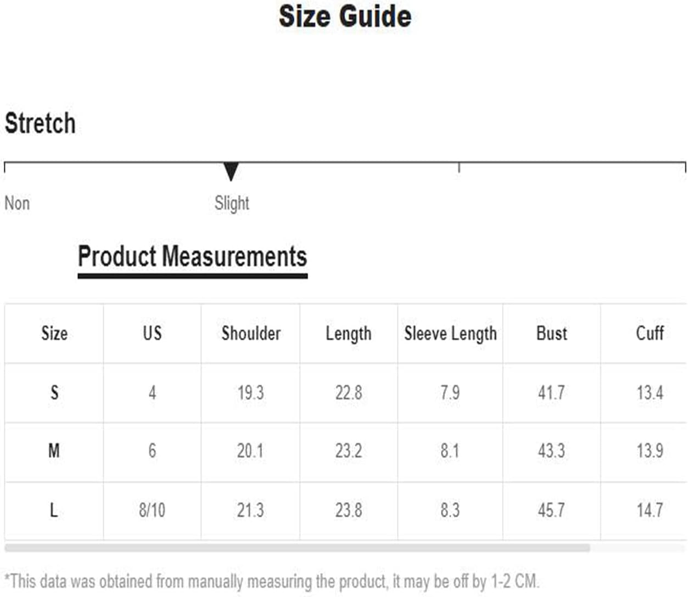688x597 pixels.
Task: Click the Slight stretch label
Action: click(232, 204)
